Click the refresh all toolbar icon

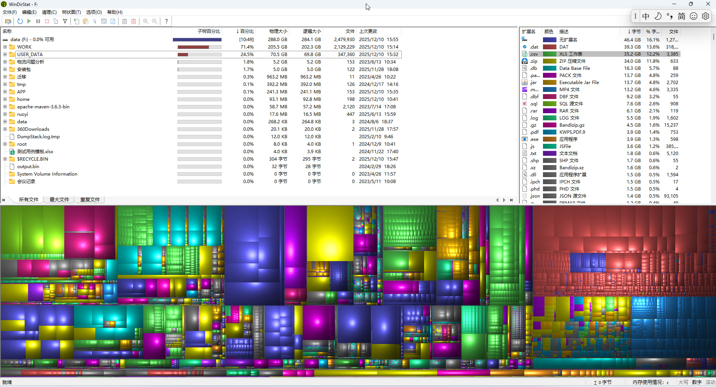(20, 21)
